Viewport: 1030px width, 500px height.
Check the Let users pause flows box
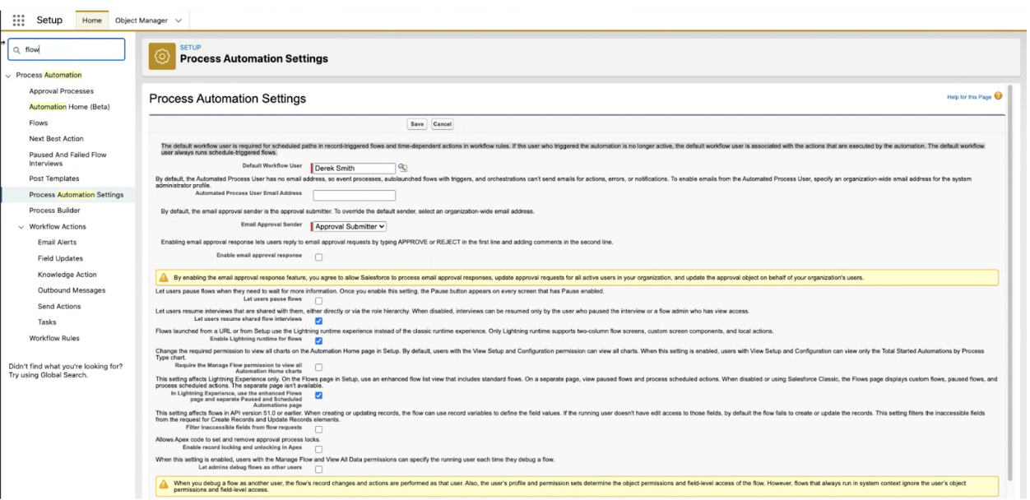click(318, 301)
